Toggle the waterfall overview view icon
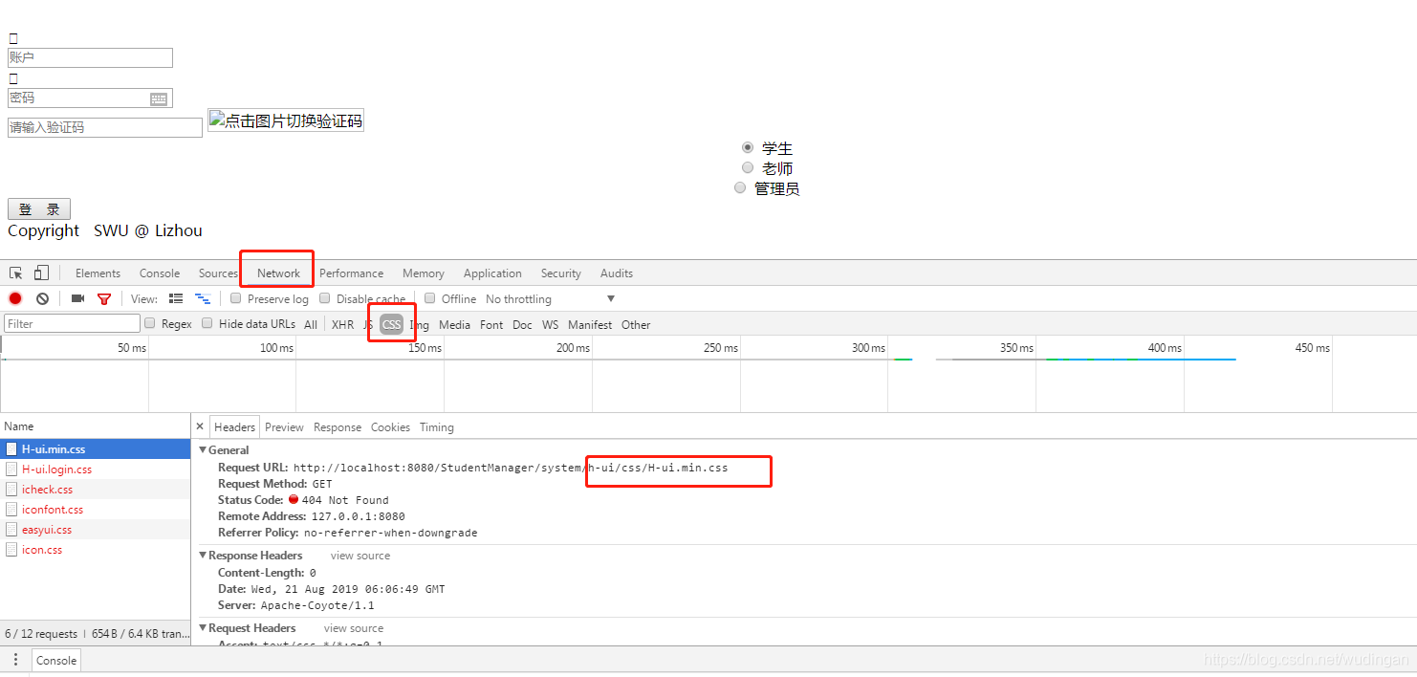 point(203,299)
